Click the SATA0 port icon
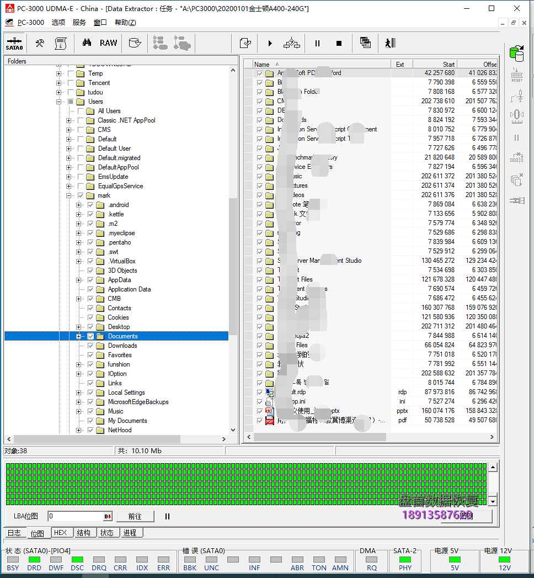 tap(14, 43)
